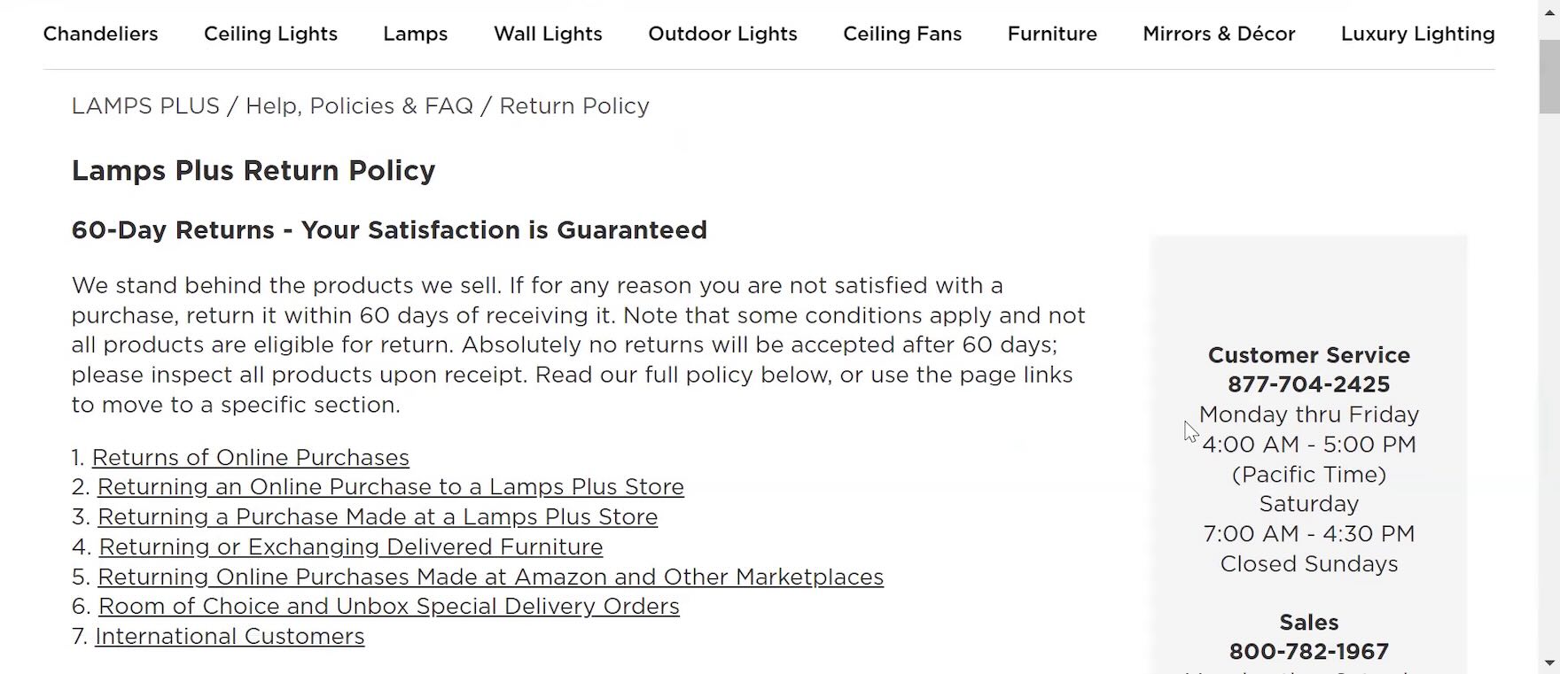Open the Ceiling Lights category
Viewport: 1560px width, 674px height.
(270, 34)
